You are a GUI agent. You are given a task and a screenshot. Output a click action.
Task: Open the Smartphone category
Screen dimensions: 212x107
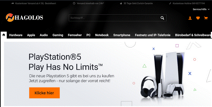pos(122,35)
